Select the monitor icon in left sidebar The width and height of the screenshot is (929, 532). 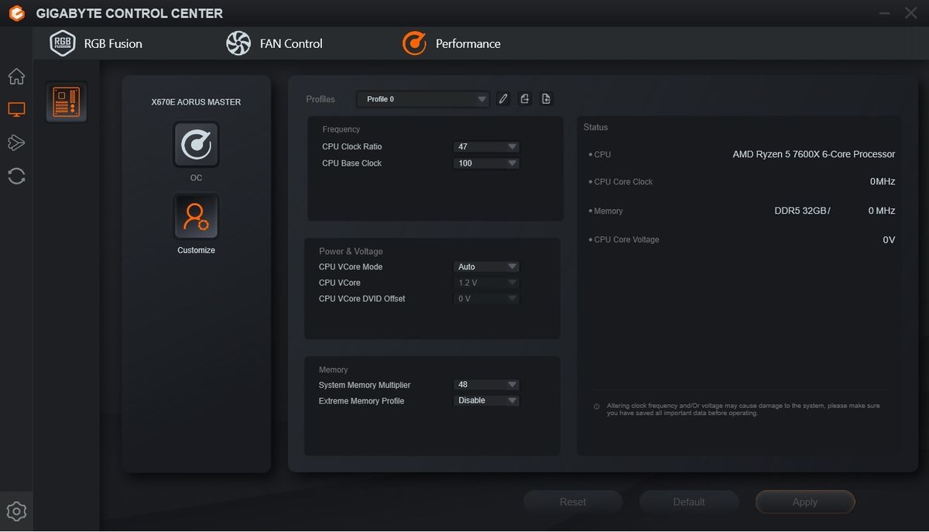pyautogui.click(x=16, y=109)
